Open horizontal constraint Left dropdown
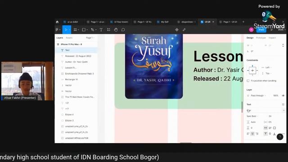Image resolution: width=288 pixels, height=162 pixels. tap(268, 67)
